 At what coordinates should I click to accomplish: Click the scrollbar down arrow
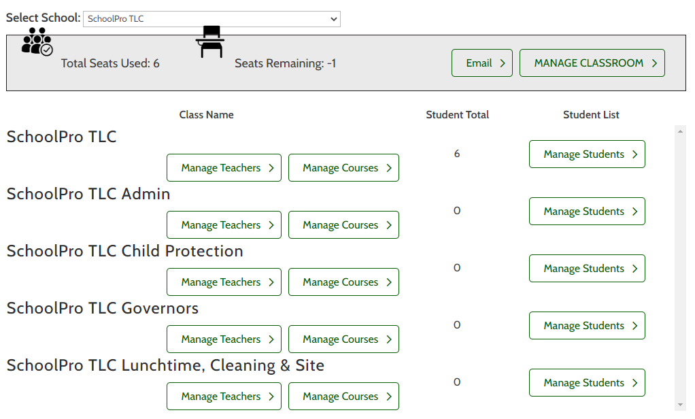pyautogui.click(x=680, y=405)
